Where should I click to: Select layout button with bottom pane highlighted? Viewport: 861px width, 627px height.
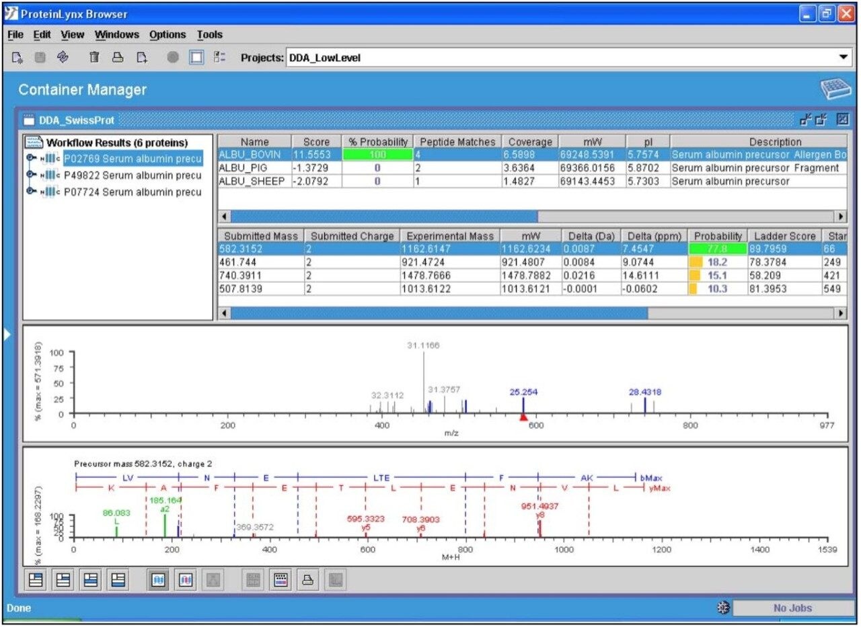118,581
